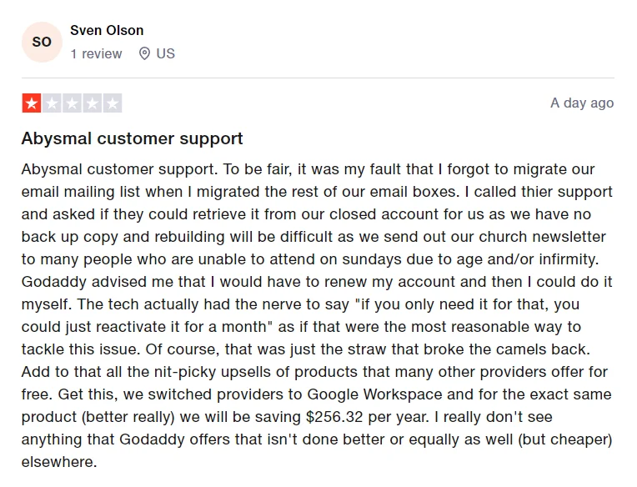This screenshot has height=487, width=637.
Task: Click the words "Google Workspace" in the review
Action: tap(431, 394)
